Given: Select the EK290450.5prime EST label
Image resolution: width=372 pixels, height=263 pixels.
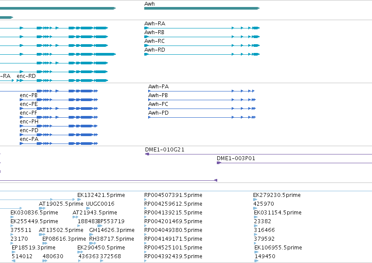Looking at the screenshot, I should click(101, 248).
